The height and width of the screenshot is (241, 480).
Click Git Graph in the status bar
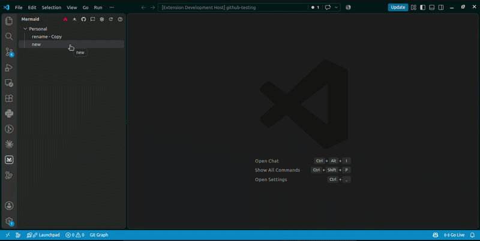point(99,235)
